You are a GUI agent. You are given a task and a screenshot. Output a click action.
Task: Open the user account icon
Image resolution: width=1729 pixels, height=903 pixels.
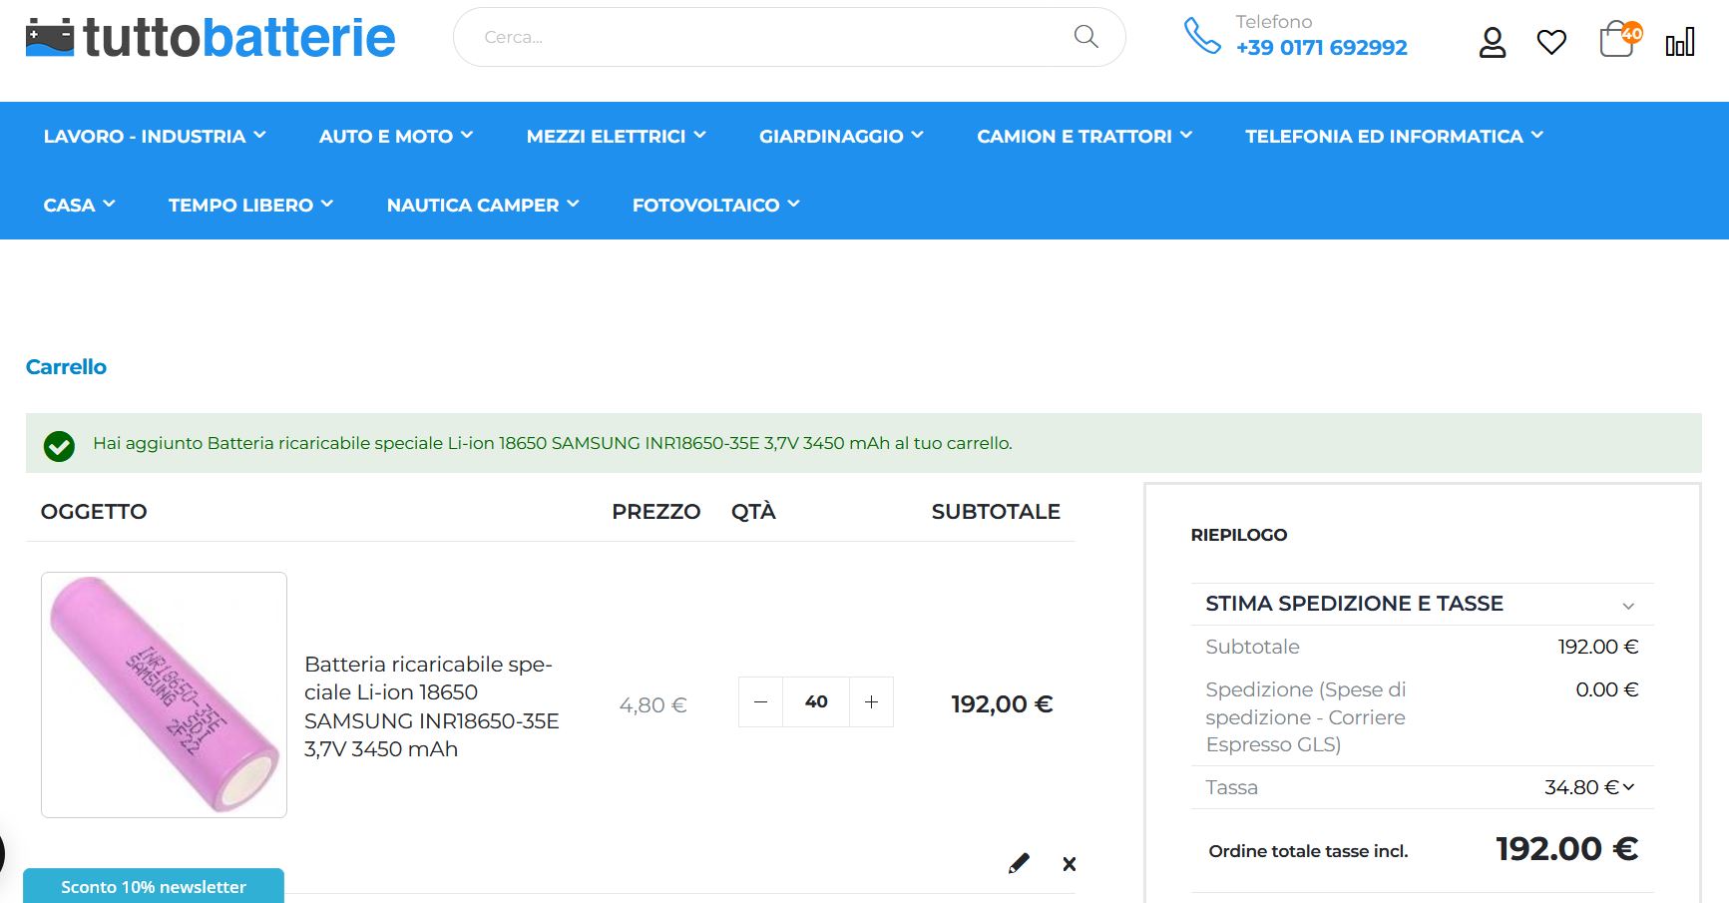[x=1492, y=42]
